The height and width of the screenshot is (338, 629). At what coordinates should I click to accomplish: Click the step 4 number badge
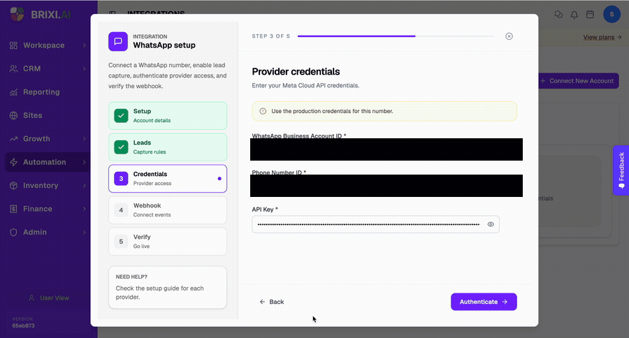(121, 210)
